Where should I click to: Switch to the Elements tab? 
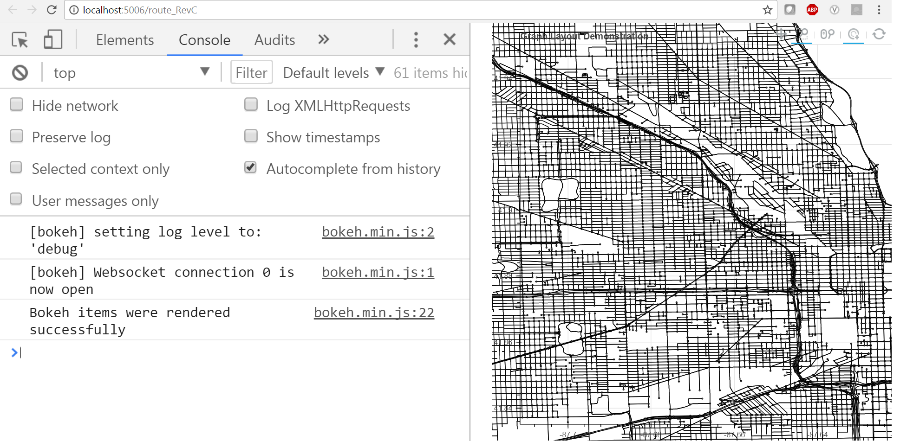[124, 40]
